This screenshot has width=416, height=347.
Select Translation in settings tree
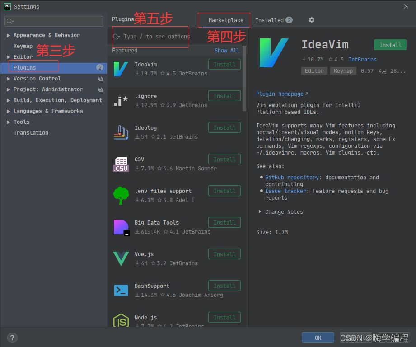click(x=31, y=133)
